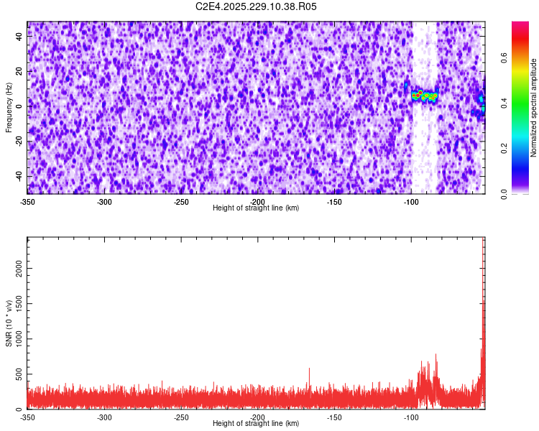Click the SNR bump near -90 km
The height and width of the screenshot is (431, 539).
(x=428, y=381)
